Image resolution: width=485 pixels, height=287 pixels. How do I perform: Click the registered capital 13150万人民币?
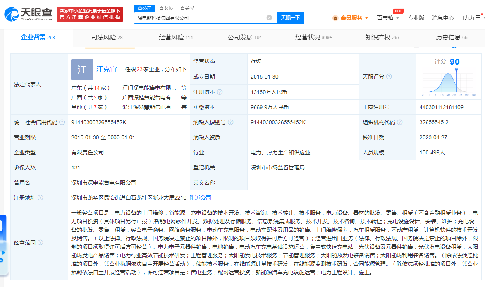pyautogui.click(x=269, y=92)
